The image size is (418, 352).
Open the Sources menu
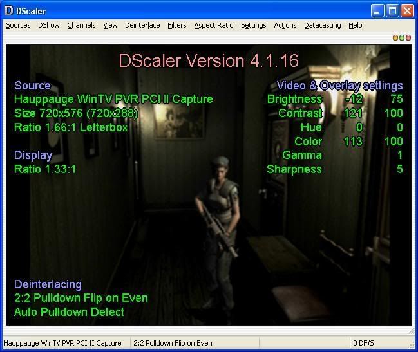coord(18,25)
